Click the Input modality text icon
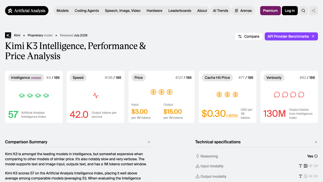 301,166
